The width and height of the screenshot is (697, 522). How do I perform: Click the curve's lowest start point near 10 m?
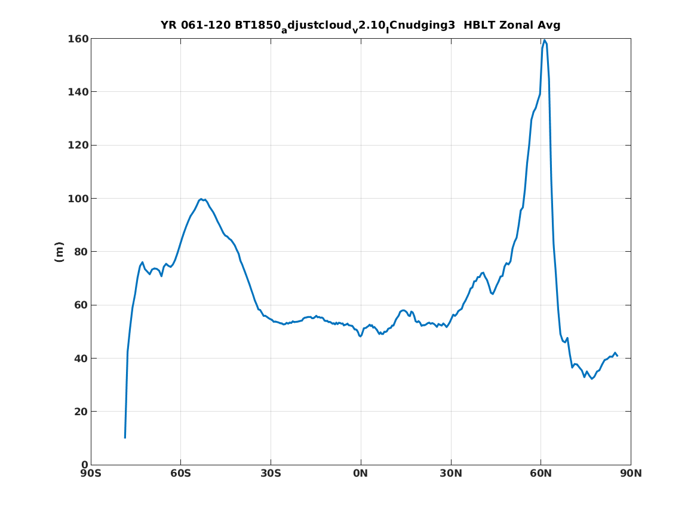(125, 438)
